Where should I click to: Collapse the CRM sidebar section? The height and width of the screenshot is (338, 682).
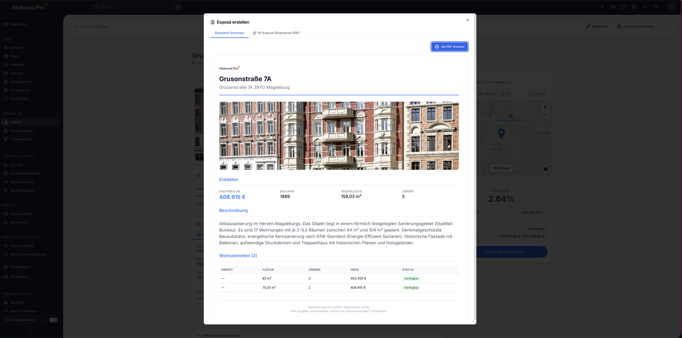(57, 39)
